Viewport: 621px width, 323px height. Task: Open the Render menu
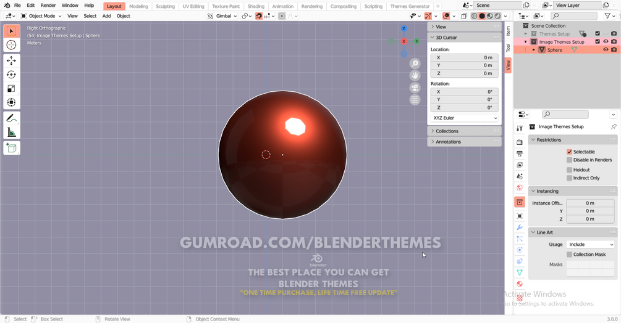point(48,6)
